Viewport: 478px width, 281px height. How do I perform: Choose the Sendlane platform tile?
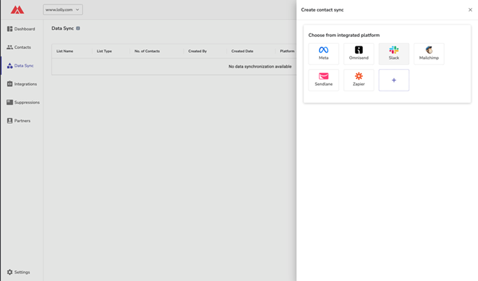(x=323, y=80)
